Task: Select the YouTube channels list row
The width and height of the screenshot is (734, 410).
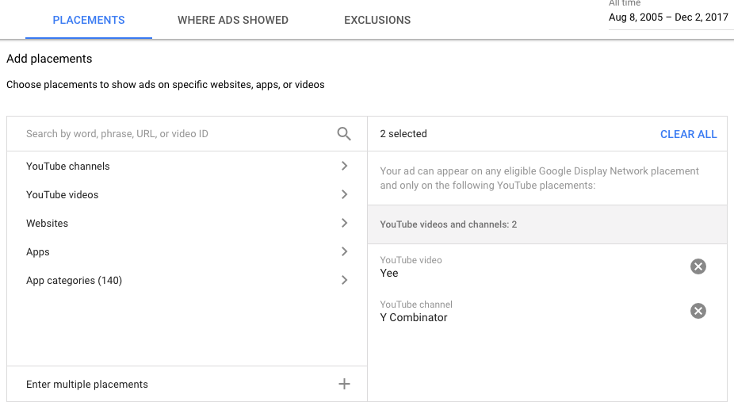Action: click(187, 166)
